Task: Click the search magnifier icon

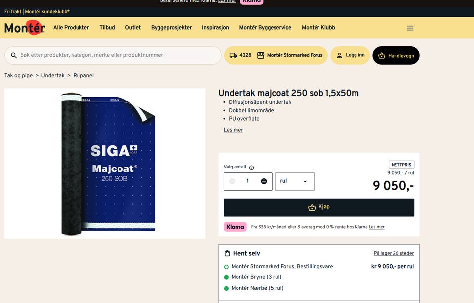Action: (14, 55)
